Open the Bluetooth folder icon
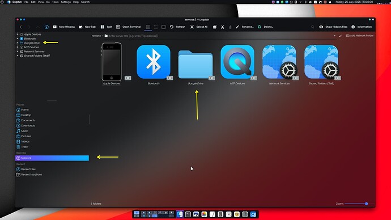Image resolution: width=391 pixels, height=220 pixels. coord(154,62)
